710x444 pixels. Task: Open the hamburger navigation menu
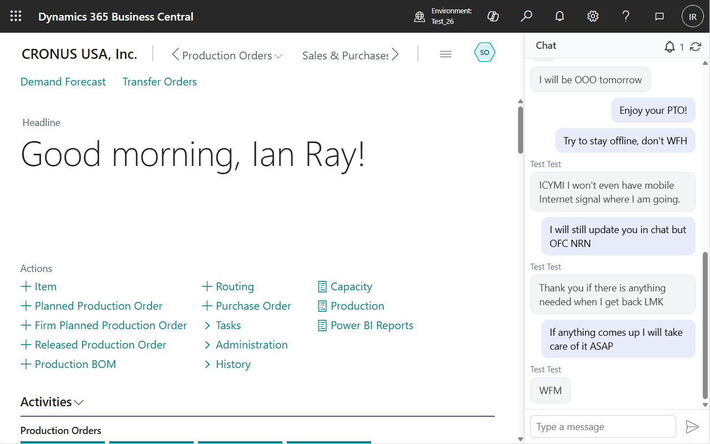pos(445,54)
